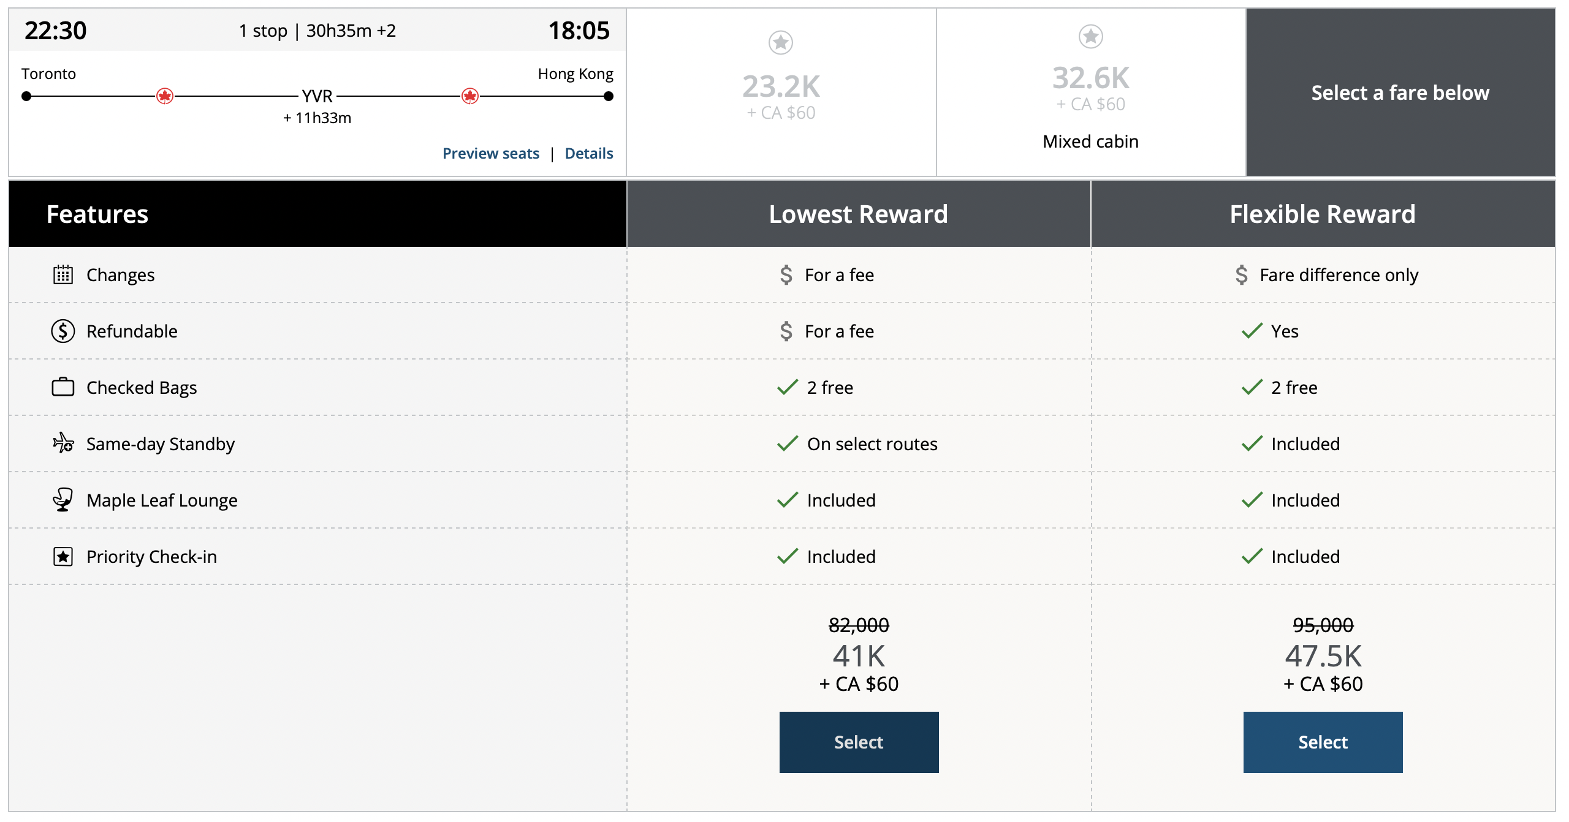Viewport: 1569px width, 822px height.
Task: Click the 'Select a fare below' panel
Action: tap(1400, 92)
